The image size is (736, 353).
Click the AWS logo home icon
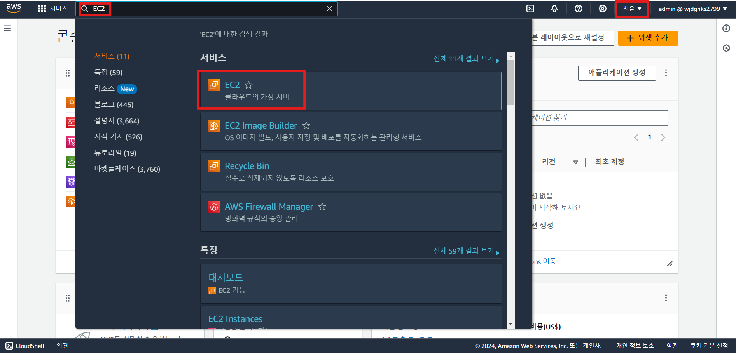point(14,9)
